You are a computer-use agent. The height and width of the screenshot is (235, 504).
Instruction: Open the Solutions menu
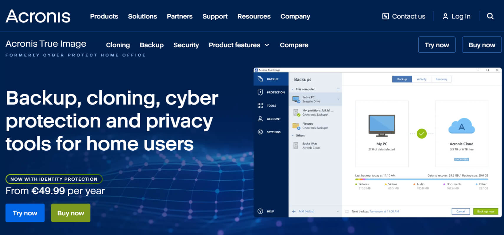click(142, 16)
